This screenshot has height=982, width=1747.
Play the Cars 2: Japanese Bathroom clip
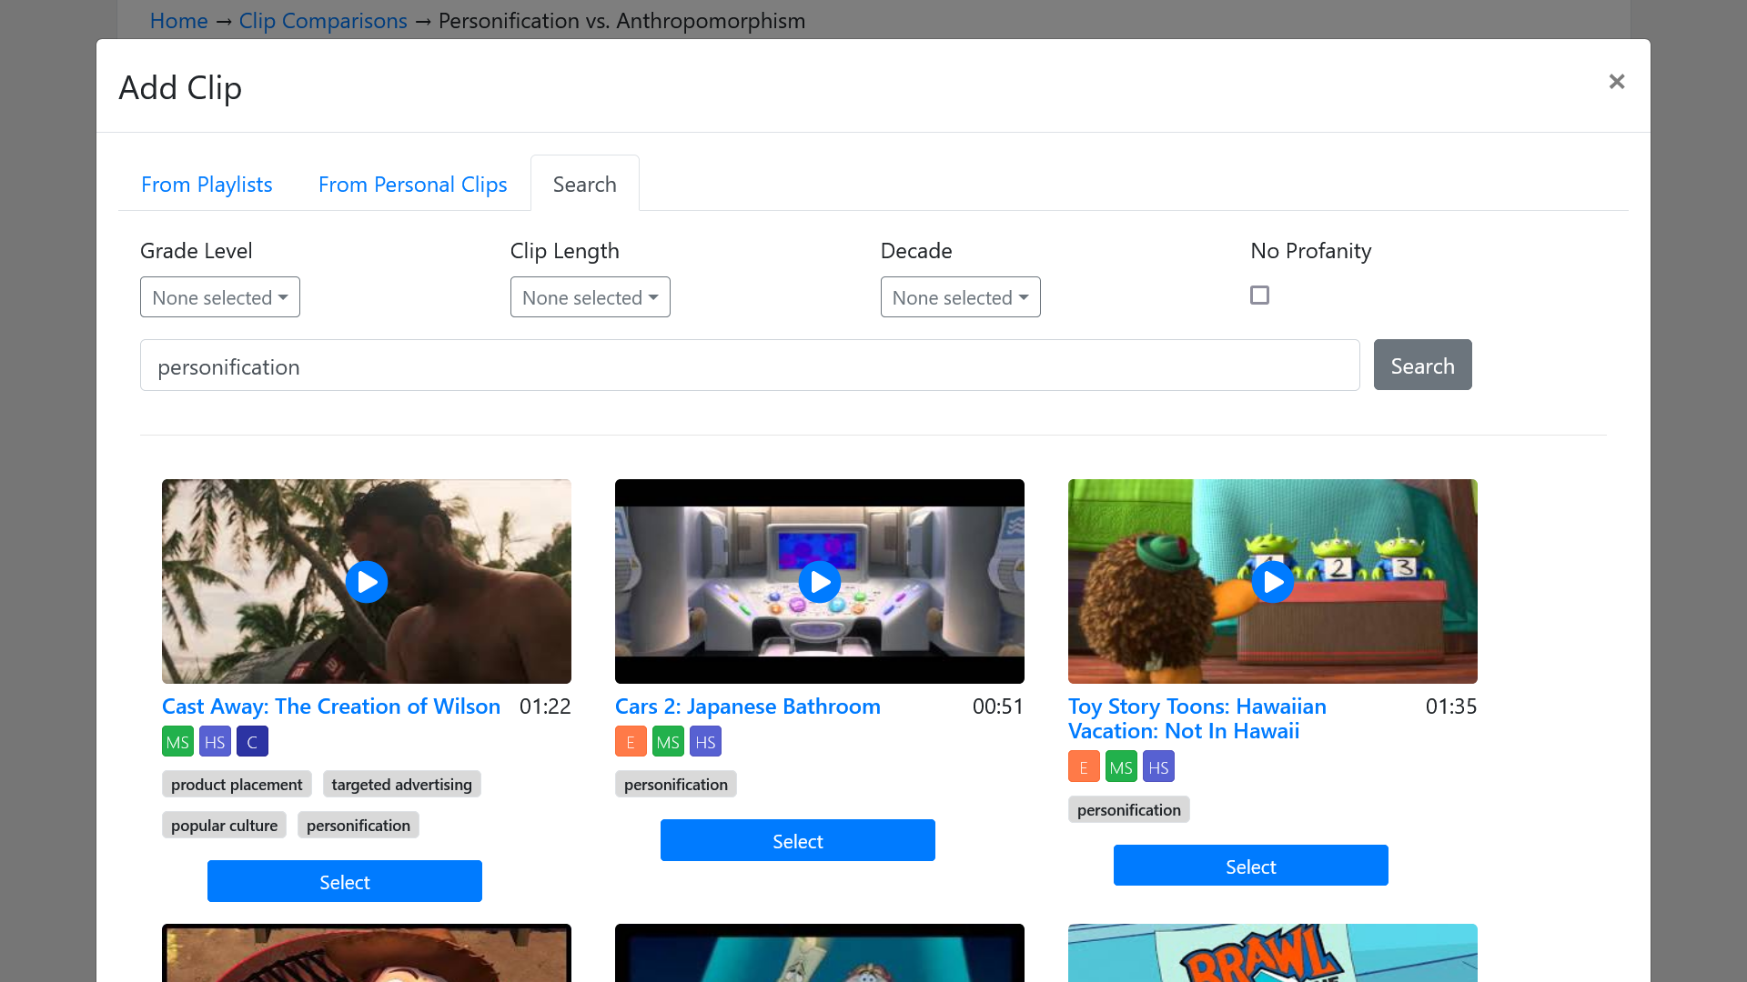(820, 582)
